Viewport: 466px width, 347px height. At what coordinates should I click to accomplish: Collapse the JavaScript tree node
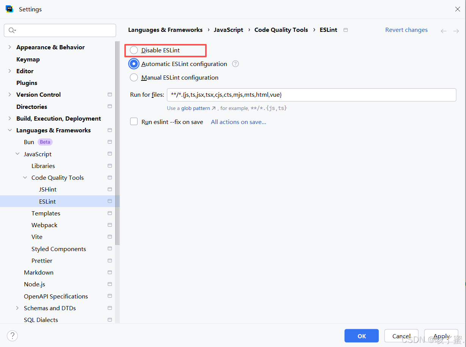click(17, 154)
